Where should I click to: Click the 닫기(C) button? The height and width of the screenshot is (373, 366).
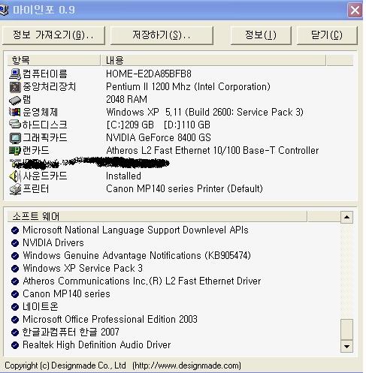[327, 35]
